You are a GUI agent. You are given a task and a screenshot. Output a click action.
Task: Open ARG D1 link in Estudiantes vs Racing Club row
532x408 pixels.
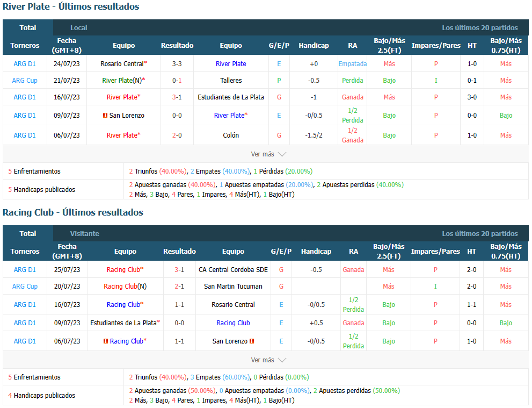(25, 323)
